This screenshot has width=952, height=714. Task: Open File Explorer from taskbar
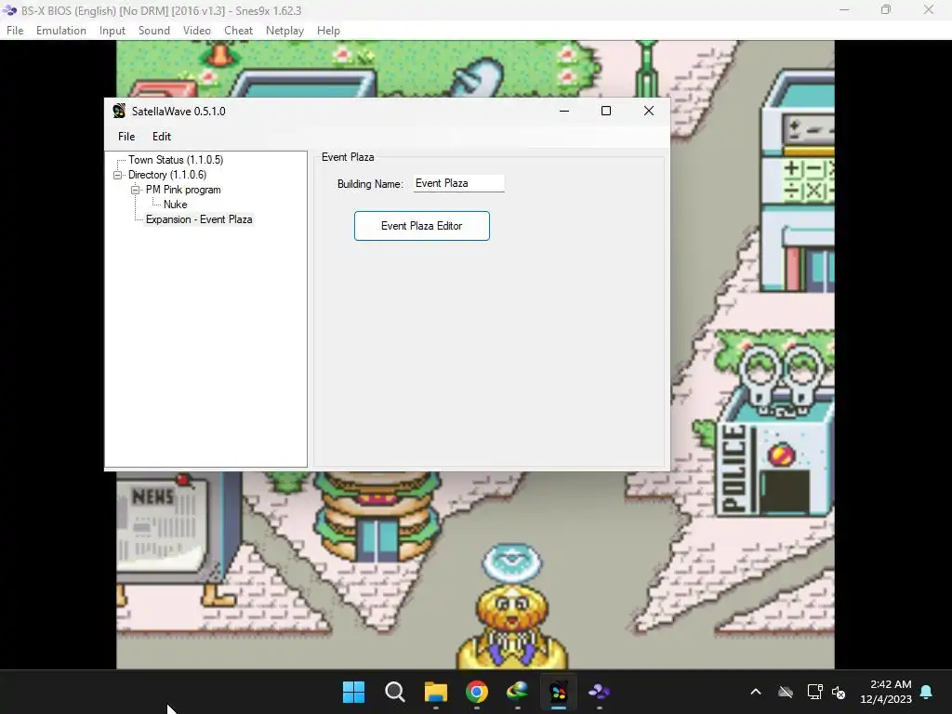coord(435,692)
